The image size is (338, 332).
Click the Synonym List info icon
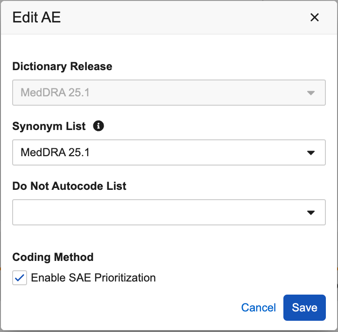click(99, 126)
